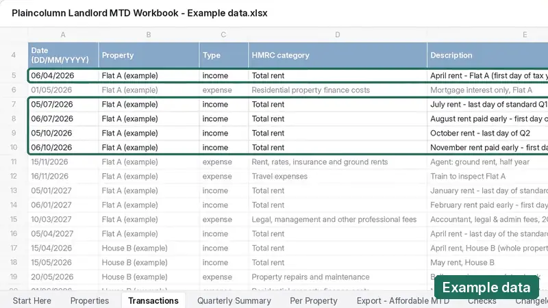Select date cell 15/04/2026

63,248
